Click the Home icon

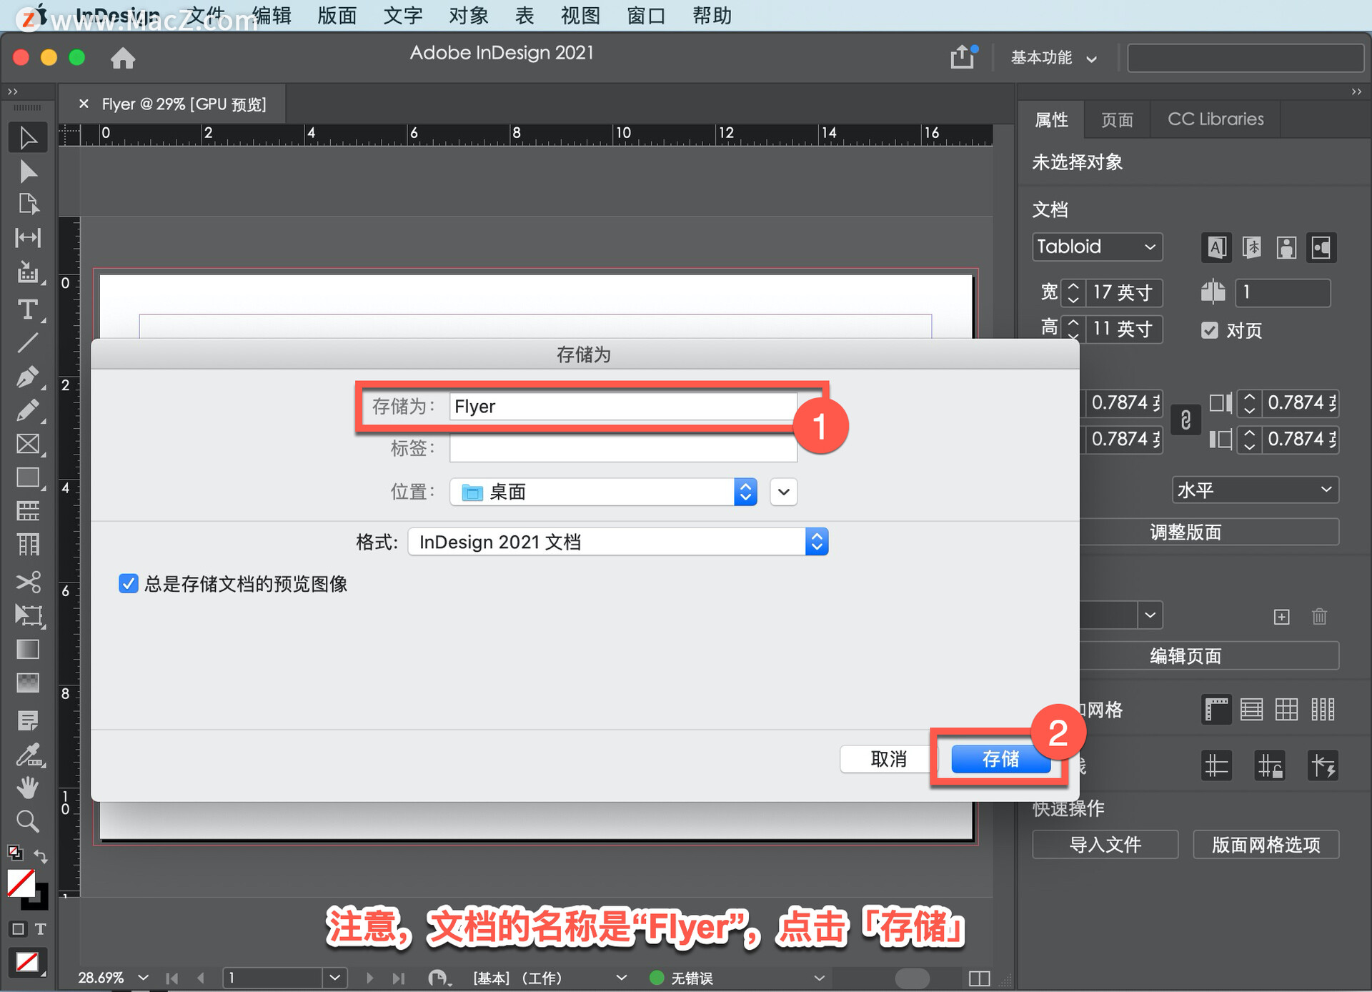pos(123,58)
